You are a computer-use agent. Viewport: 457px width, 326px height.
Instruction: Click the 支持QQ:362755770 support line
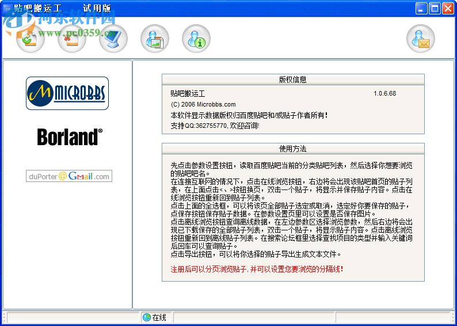[x=215, y=126]
